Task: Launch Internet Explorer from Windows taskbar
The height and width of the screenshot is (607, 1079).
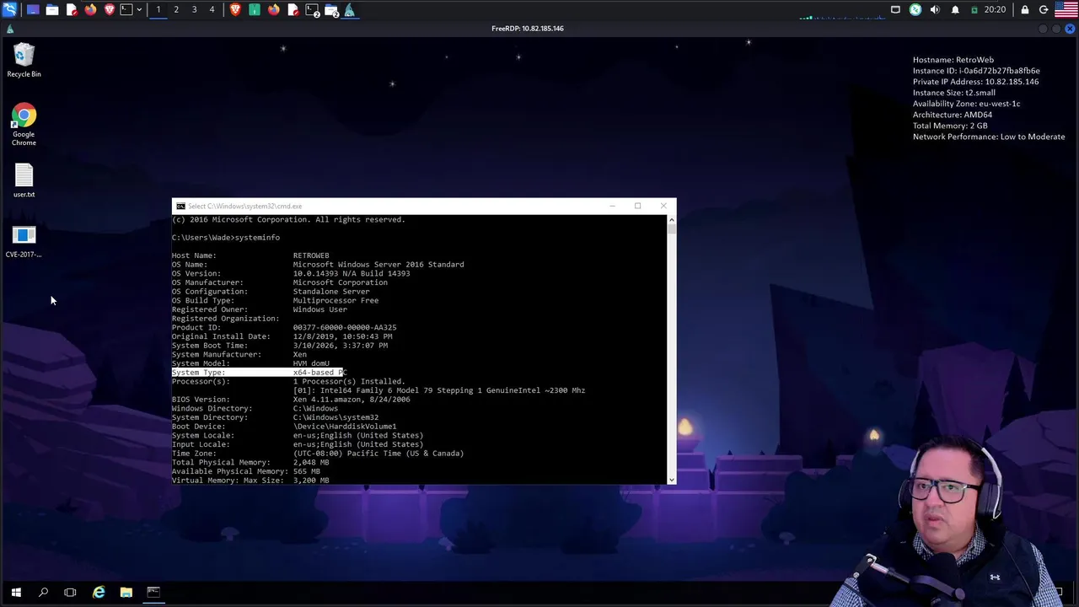Action: click(99, 593)
